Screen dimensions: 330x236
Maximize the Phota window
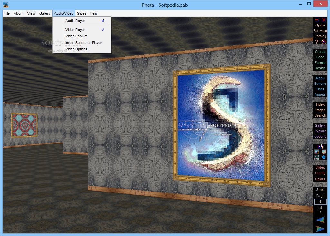pyautogui.click(x=309, y=4)
